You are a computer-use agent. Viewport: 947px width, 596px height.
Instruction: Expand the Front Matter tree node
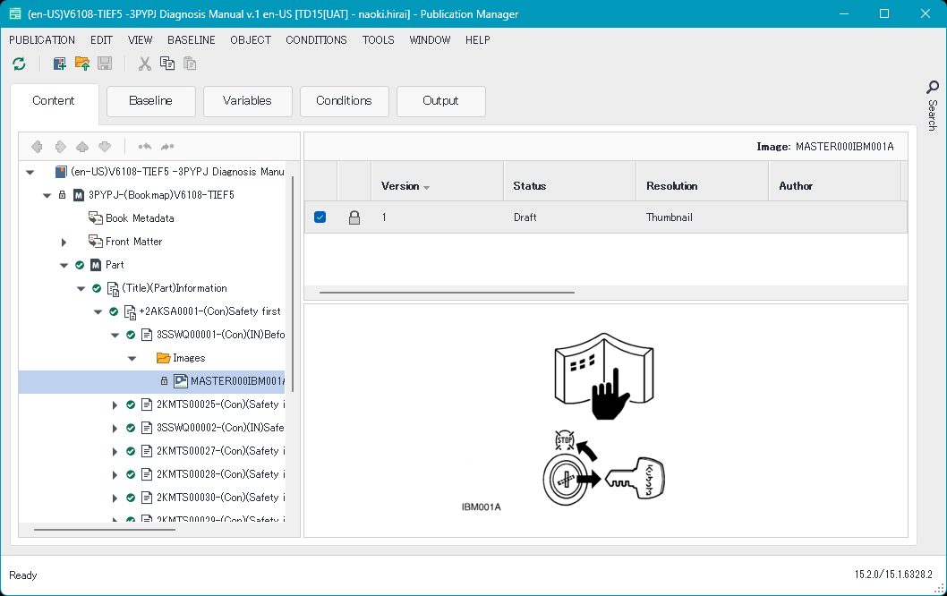click(62, 241)
